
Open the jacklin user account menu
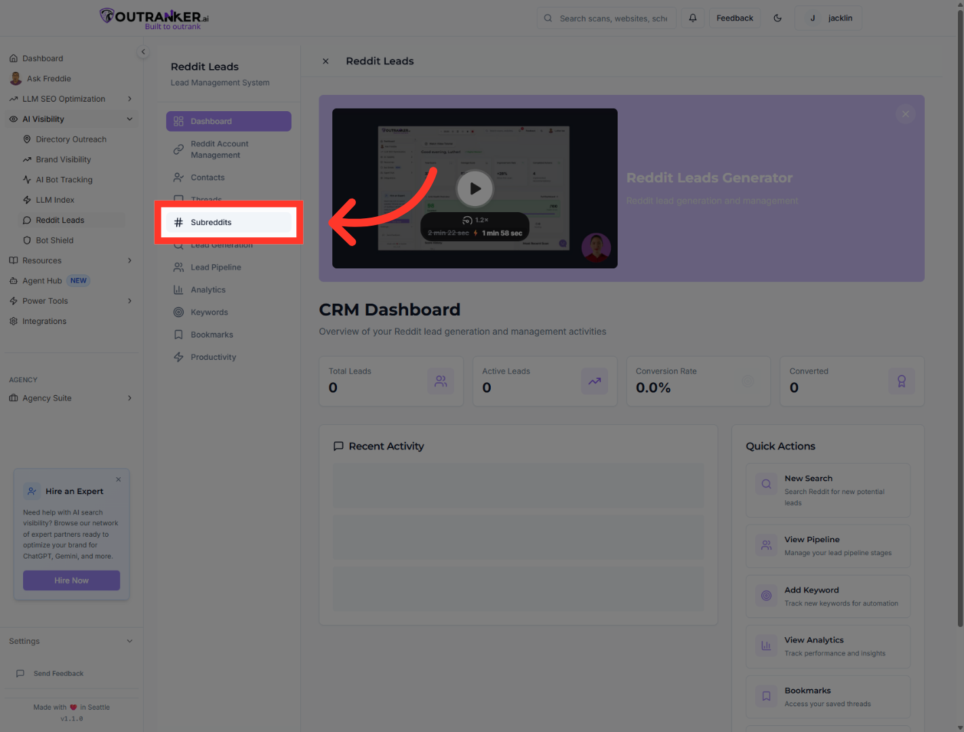828,18
